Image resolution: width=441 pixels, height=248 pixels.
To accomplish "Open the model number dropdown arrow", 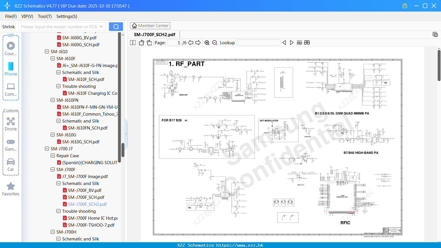I will [x=101, y=27].
